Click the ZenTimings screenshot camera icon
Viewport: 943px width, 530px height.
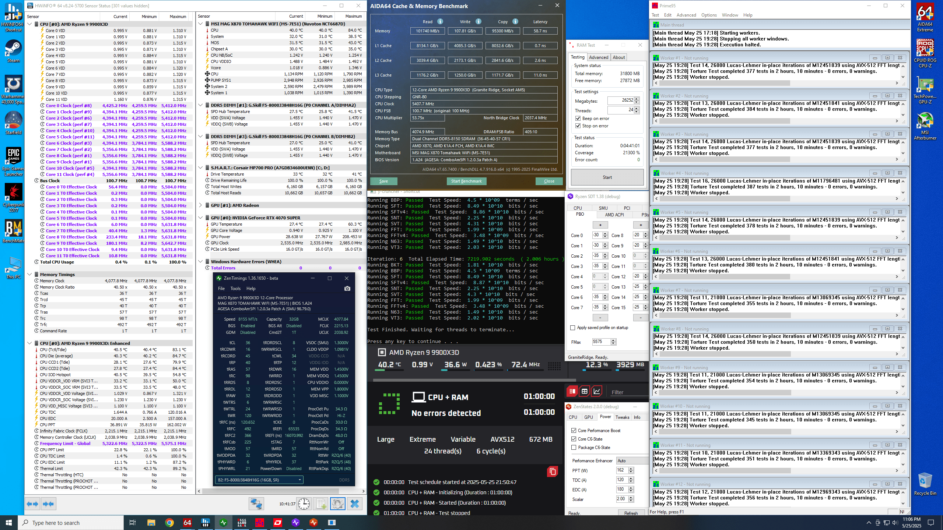[347, 289]
